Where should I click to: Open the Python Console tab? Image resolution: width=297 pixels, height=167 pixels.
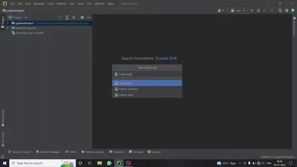click(x=92, y=152)
